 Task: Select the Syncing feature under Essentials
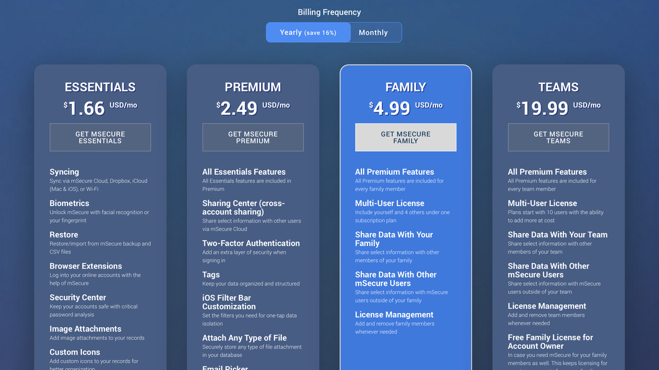[64, 172]
